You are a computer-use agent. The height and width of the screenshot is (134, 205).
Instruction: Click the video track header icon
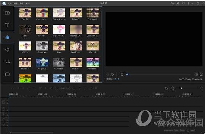coord(4,102)
